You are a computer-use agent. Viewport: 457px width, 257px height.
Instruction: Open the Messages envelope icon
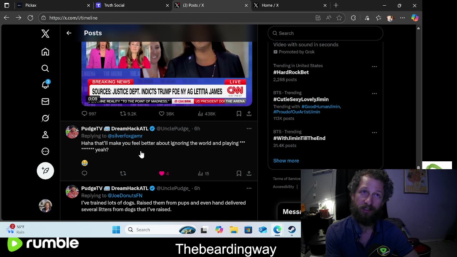click(45, 102)
